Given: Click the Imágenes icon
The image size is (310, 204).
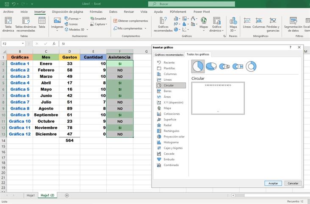Looking at the screenshot, I should tap(57, 21).
